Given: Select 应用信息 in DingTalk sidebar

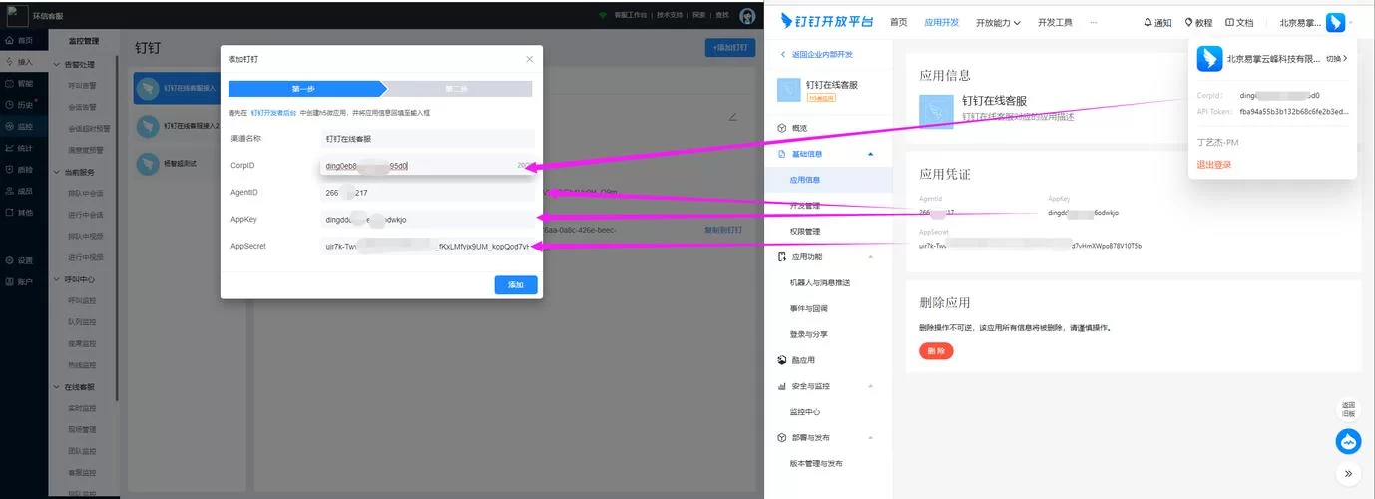Looking at the screenshot, I should click(829, 181).
